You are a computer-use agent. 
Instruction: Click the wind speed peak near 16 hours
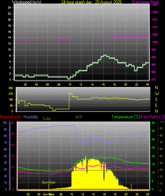(x=105, y=55)
